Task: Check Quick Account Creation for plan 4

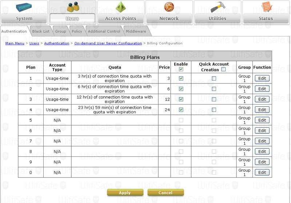Action: click(x=214, y=110)
